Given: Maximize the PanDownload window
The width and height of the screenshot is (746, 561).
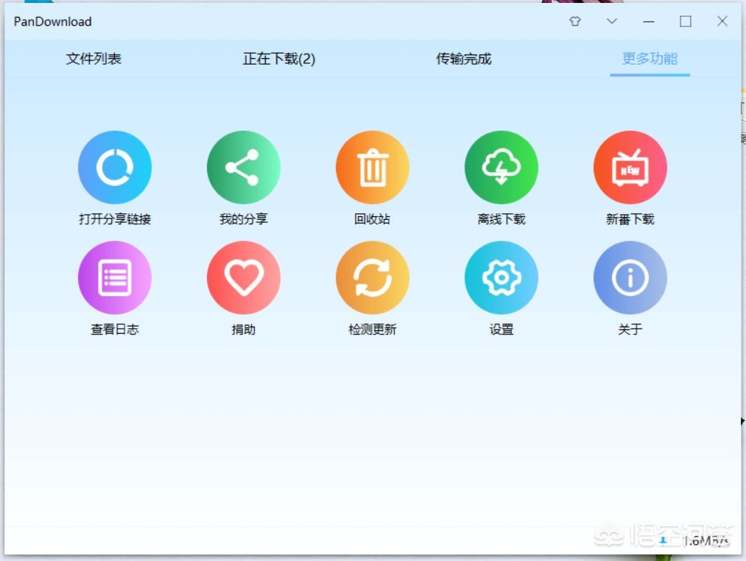Looking at the screenshot, I should [686, 21].
